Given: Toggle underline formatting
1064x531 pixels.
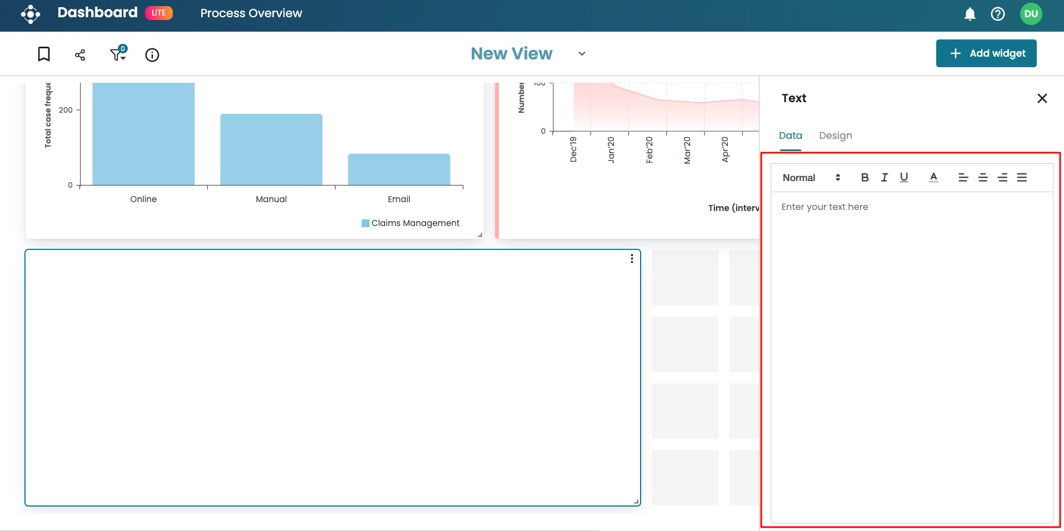Looking at the screenshot, I should (904, 178).
